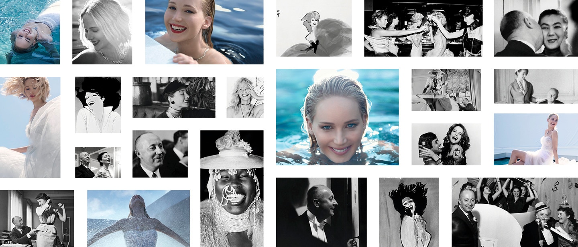Select black-and-white blonde woman with necklace photo
578x247 pixels.
click(102, 32)
